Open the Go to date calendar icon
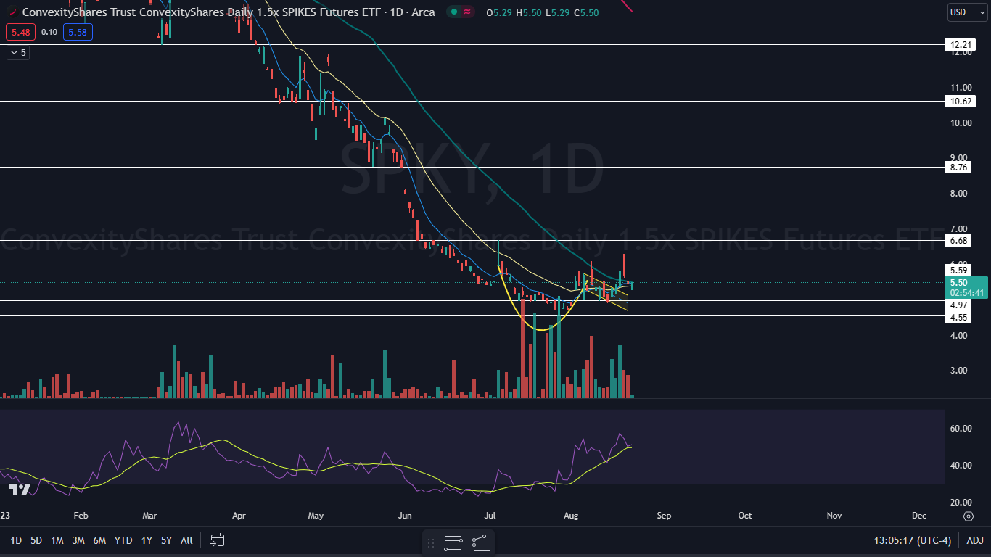 pyautogui.click(x=218, y=540)
